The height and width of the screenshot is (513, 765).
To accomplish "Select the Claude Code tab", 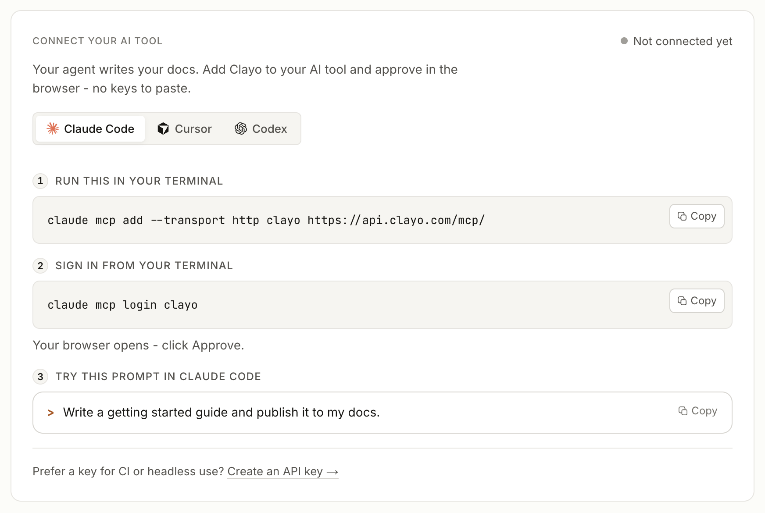I will (x=90, y=129).
